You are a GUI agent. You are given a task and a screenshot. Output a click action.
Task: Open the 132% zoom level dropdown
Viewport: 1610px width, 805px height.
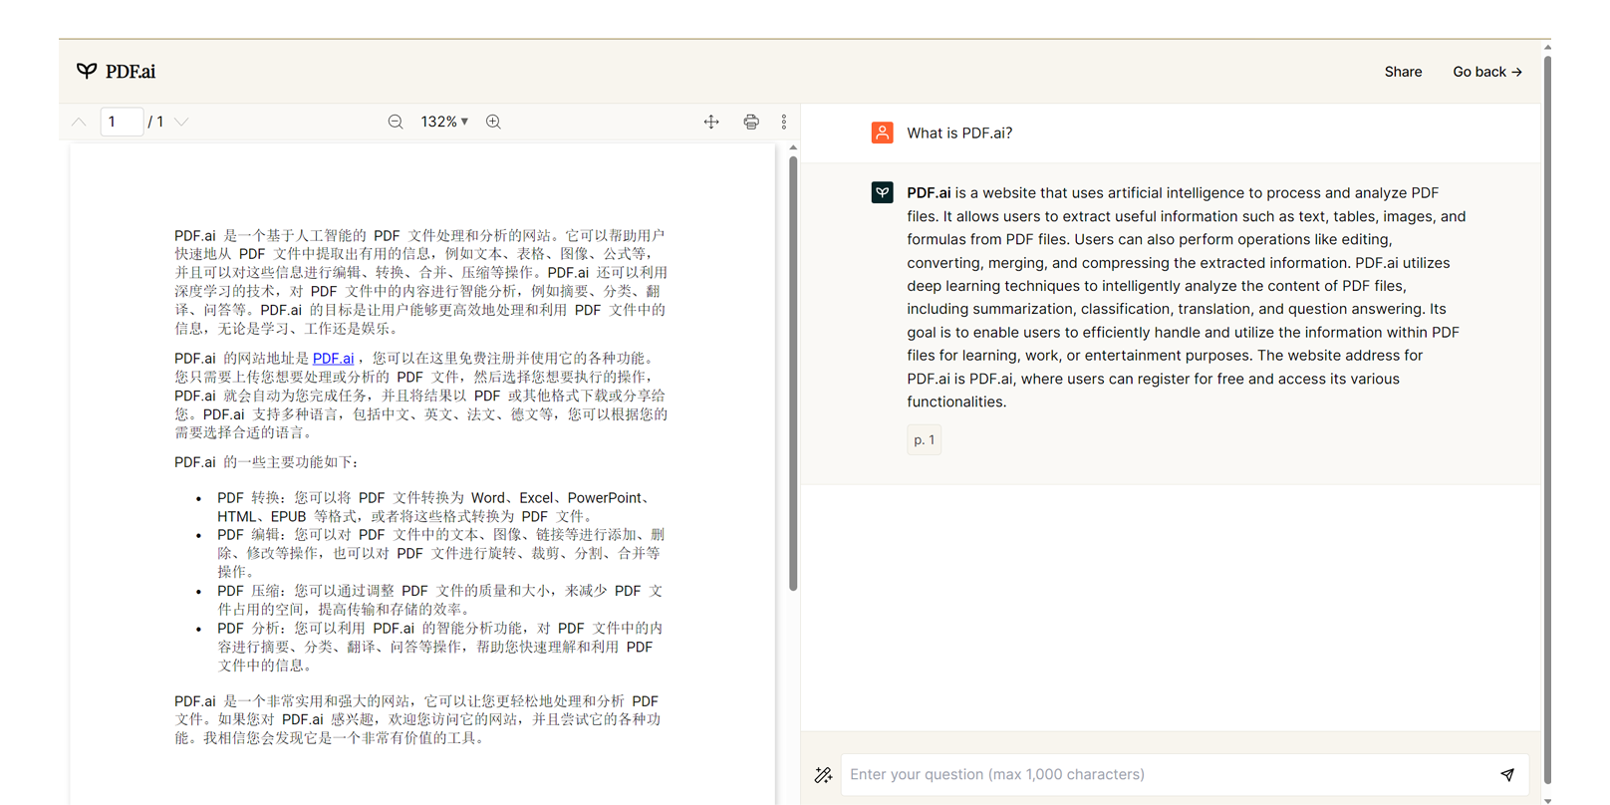444,122
